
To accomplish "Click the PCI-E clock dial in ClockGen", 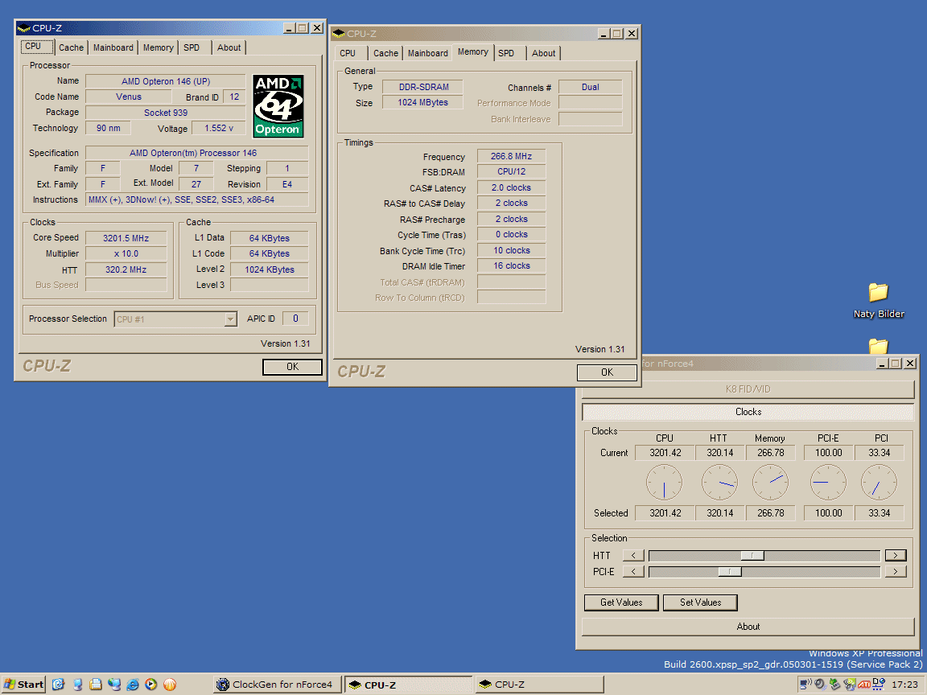I will pyautogui.click(x=828, y=483).
